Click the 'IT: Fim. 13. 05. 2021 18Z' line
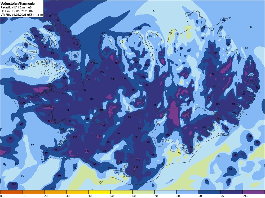The image size is (265, 198). tap(17, 11)
